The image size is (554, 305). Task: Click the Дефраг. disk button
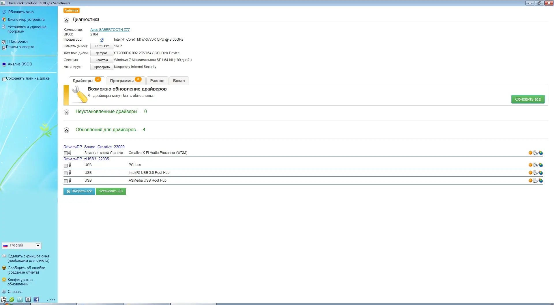[102, 53]
